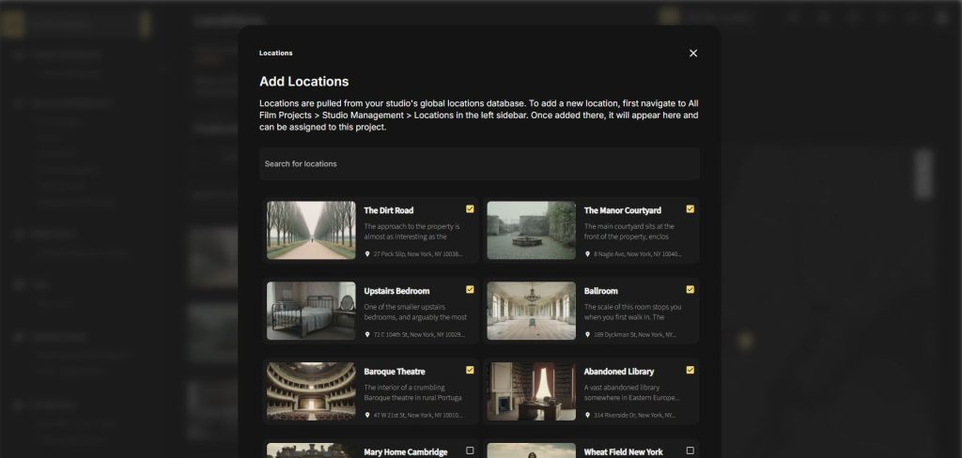Click the 47 W 21st St address
Viewport: 962px width, 458px height.
click(x=418, y=415)
